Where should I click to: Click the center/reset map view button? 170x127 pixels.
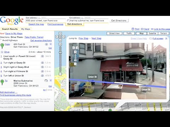[x=60, y=37]
